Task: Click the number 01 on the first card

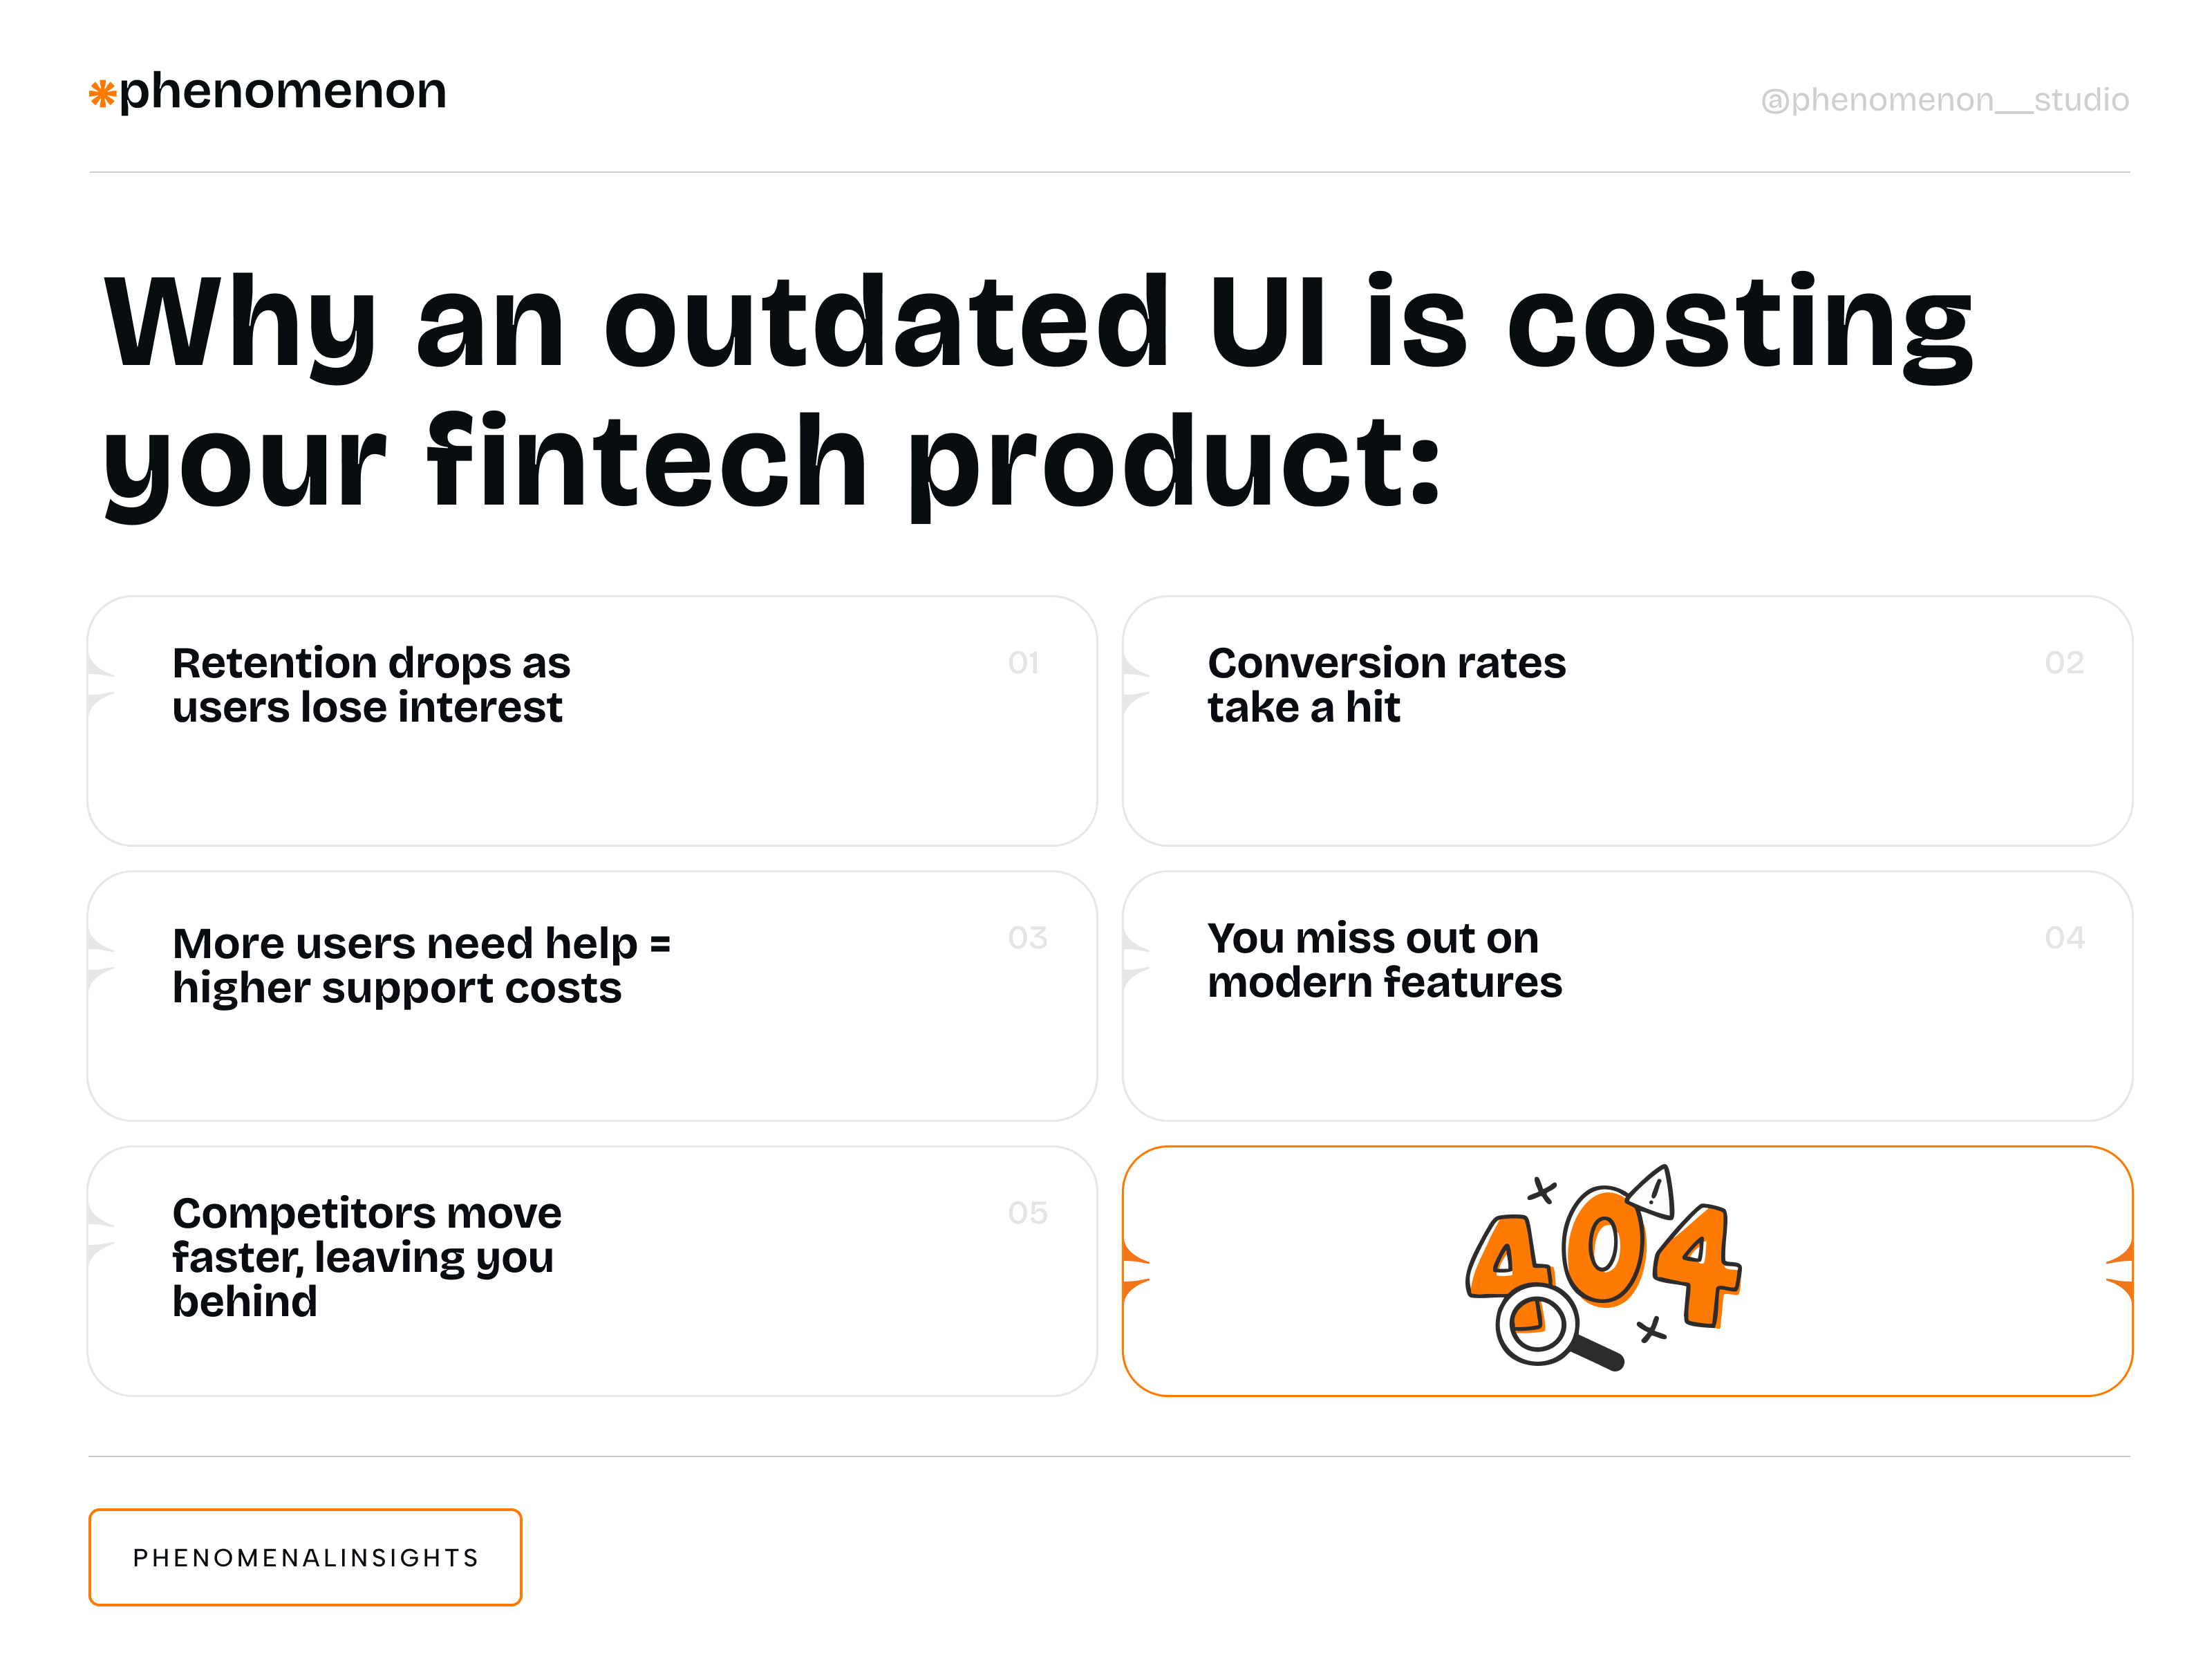Action: 1023,663
